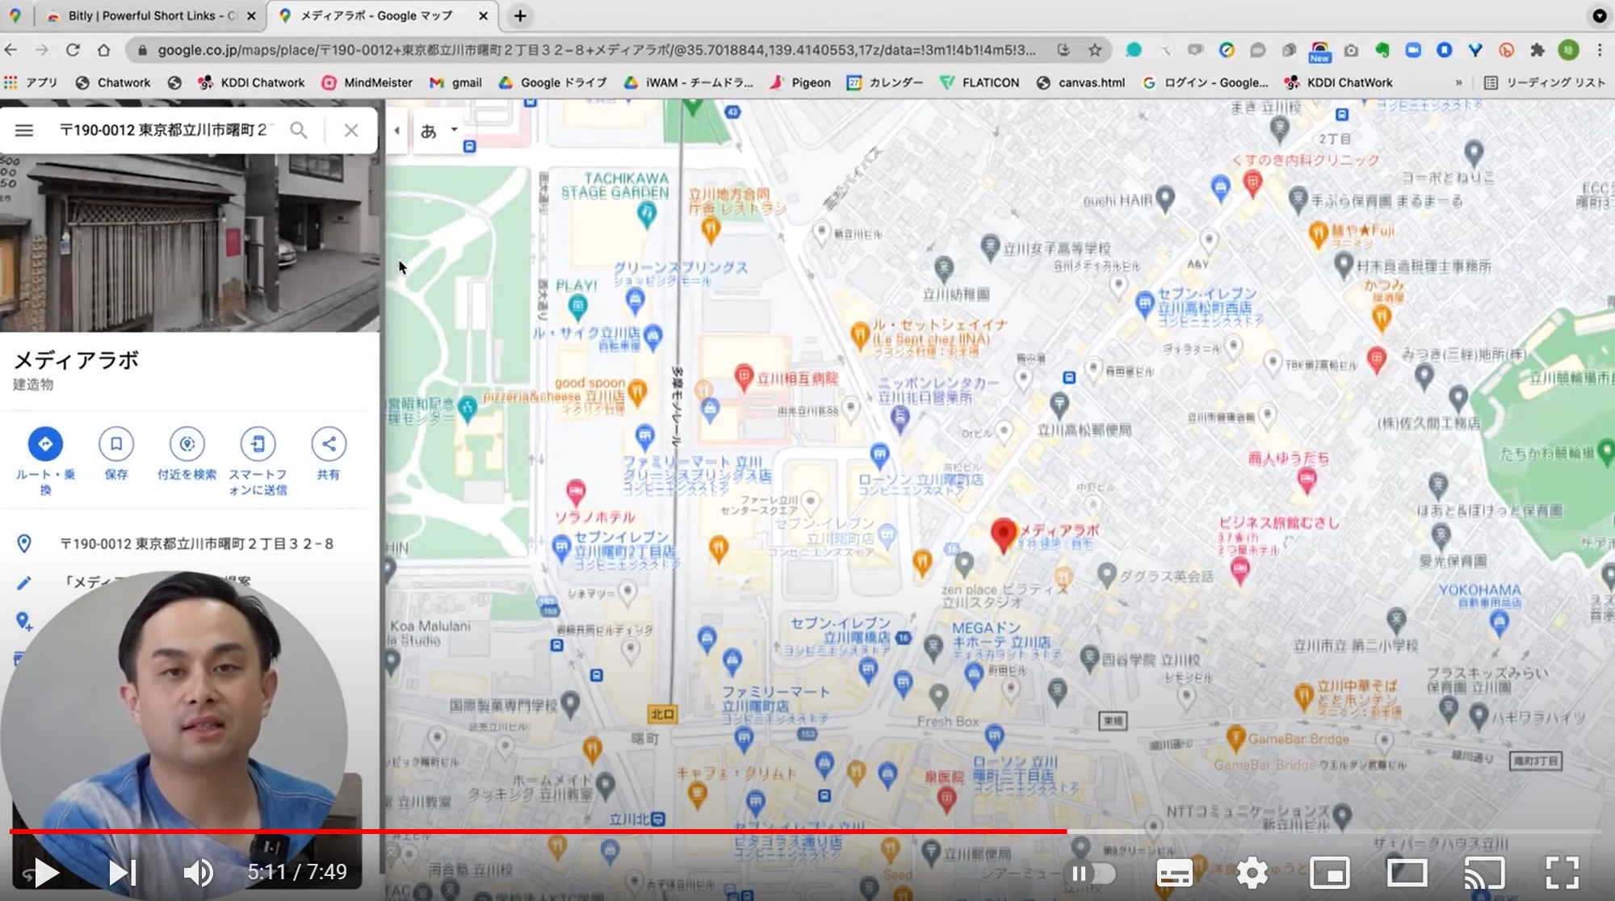
Task: Click the 商人ゆうだち marker
Action: (1307, 481)
